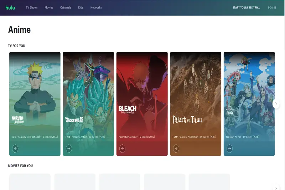Click the Attack on Titan title logo
This screenshot has height=190, width=285.
tap(187, 119)
